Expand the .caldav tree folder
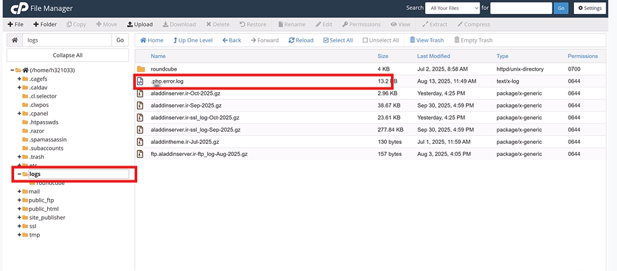Viewport: 617px width, 271px height. coord(20,87)
